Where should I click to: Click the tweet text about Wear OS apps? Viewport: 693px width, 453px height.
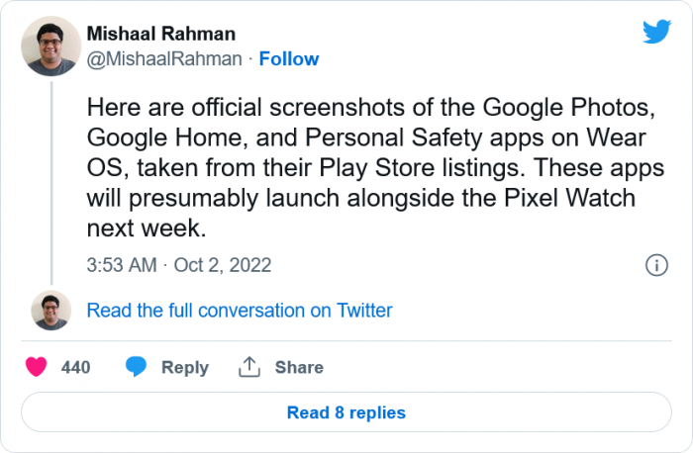(375, 167)
